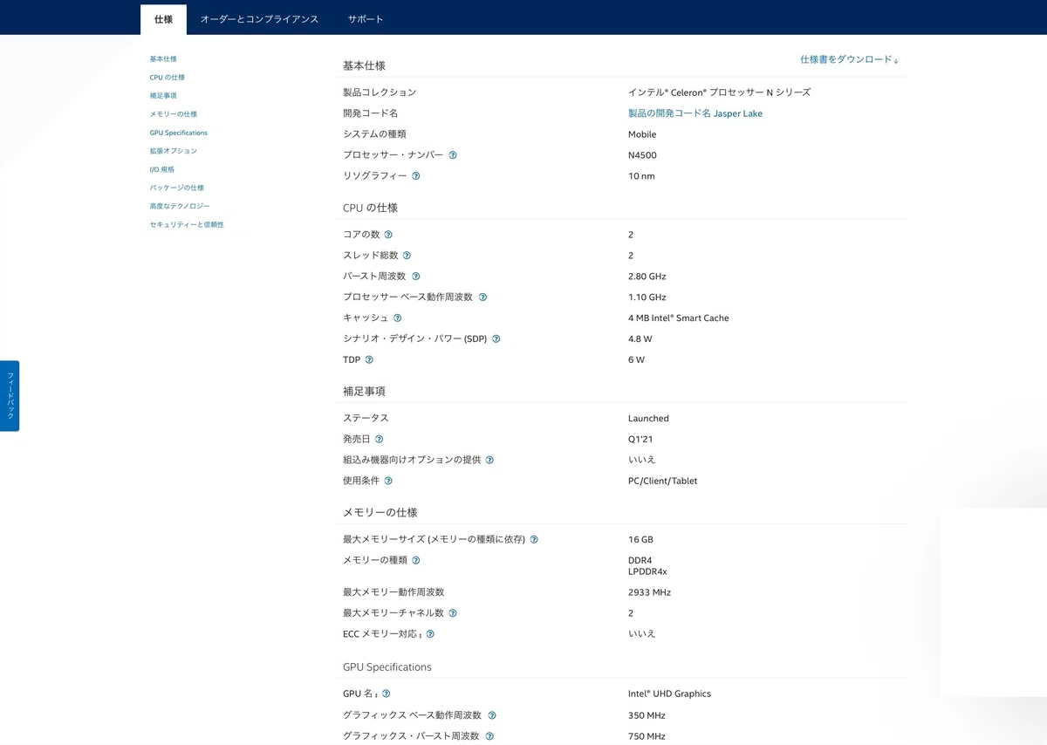This screenshot has height=745, width=1047.
Task: Select the 750 MHz graphics burst value
Action: tap(647, 736)
